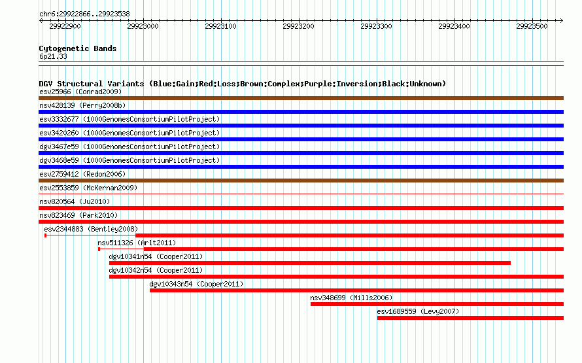The height and width of the screenshot is (363, 582).
Task: Click the red nsv820564 loss bar
Action: 301,208
